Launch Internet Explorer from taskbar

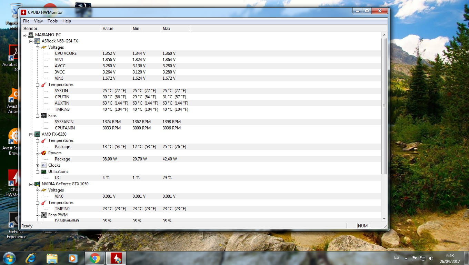click(x=31, y=258)
